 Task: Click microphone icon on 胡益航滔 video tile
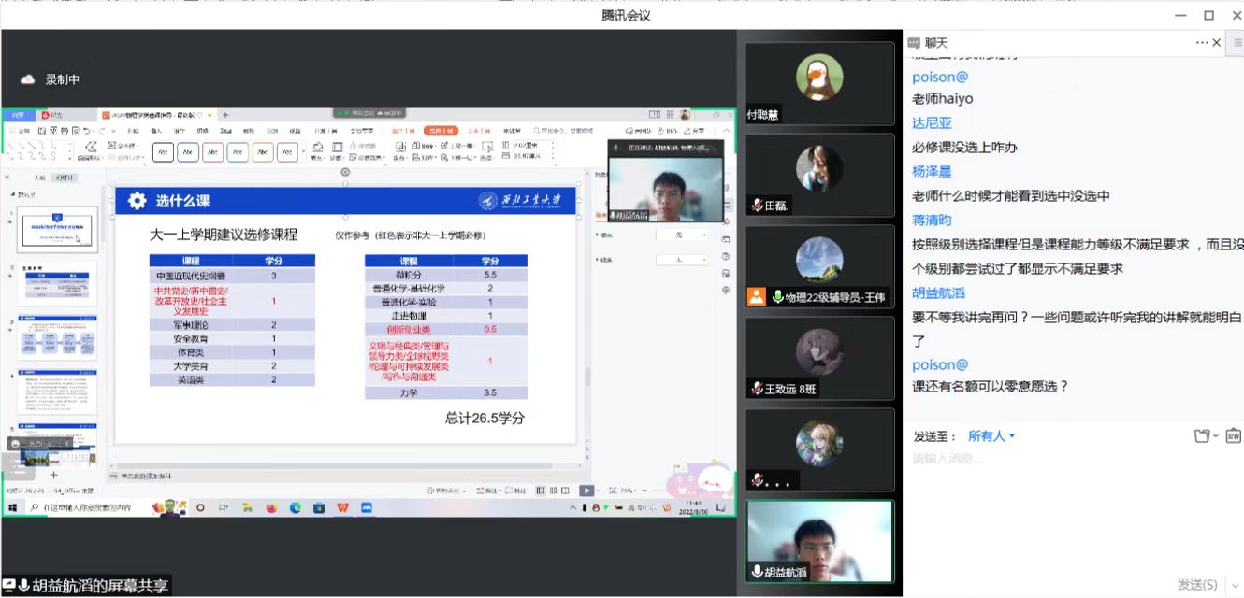(757, 572)
